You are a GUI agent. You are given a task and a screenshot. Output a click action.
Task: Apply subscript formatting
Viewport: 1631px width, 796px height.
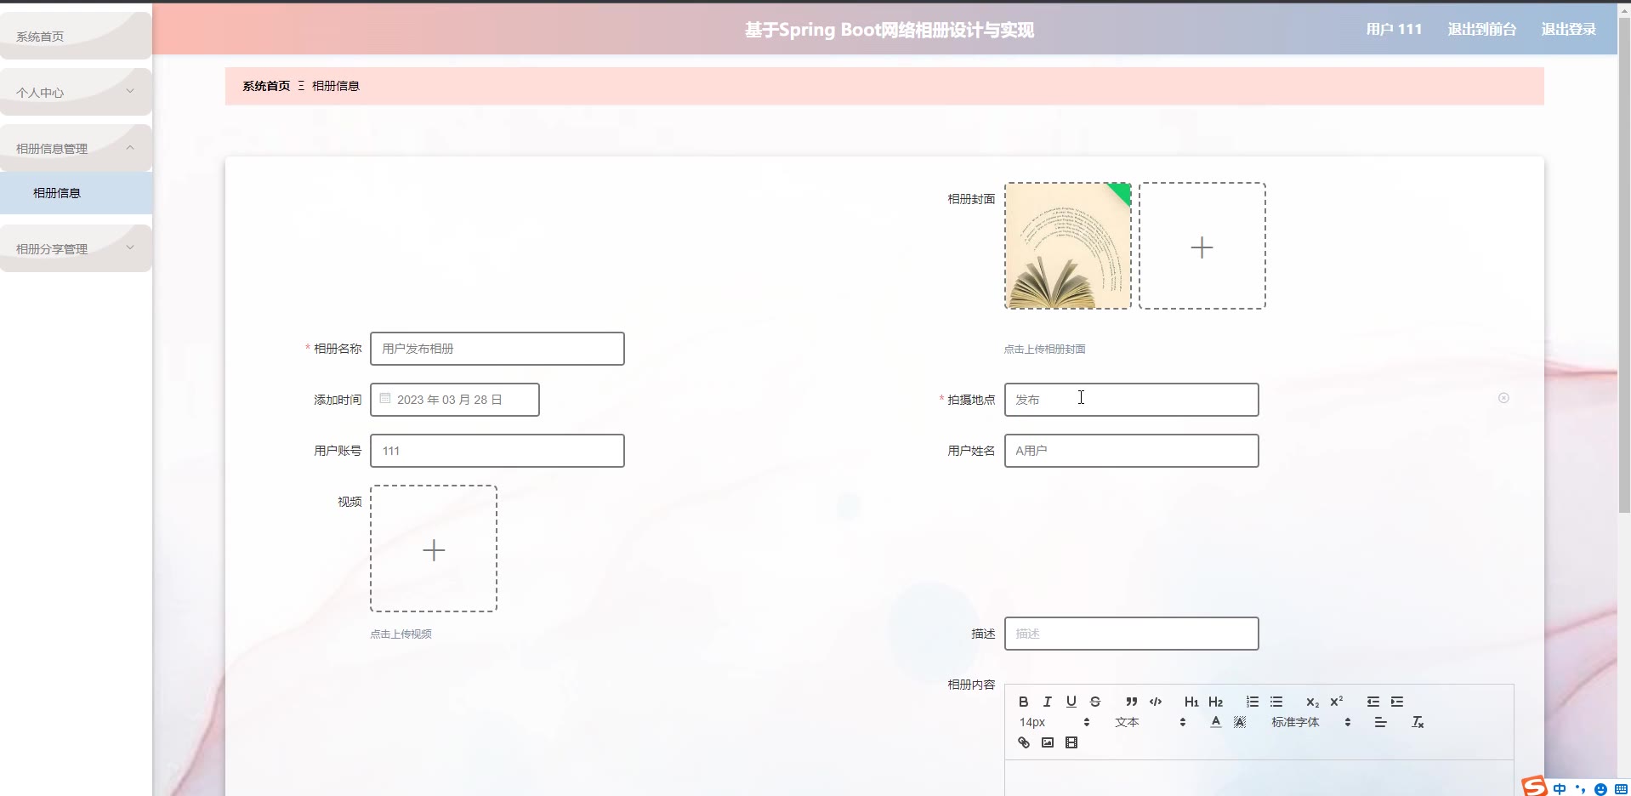point(1312,702)
